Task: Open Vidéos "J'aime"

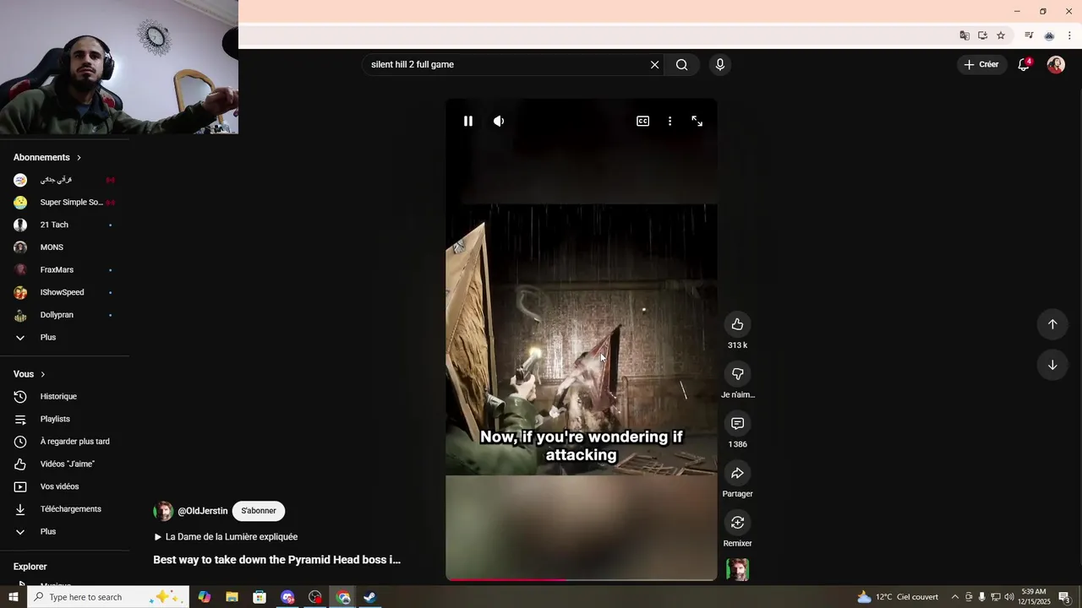Action: (x=64, y=464)
